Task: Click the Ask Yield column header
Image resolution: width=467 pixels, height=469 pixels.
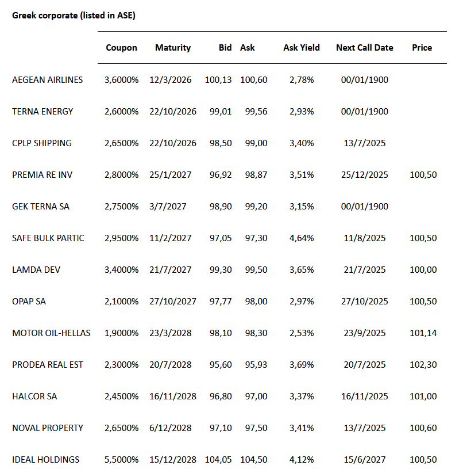Action: (302, 48)
